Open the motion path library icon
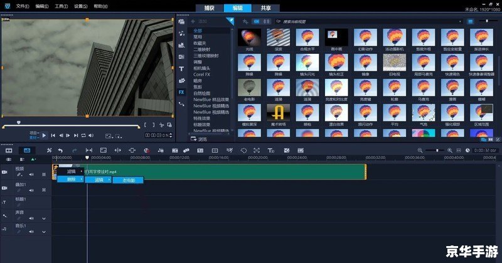502x263 pixels. (181, 104)
